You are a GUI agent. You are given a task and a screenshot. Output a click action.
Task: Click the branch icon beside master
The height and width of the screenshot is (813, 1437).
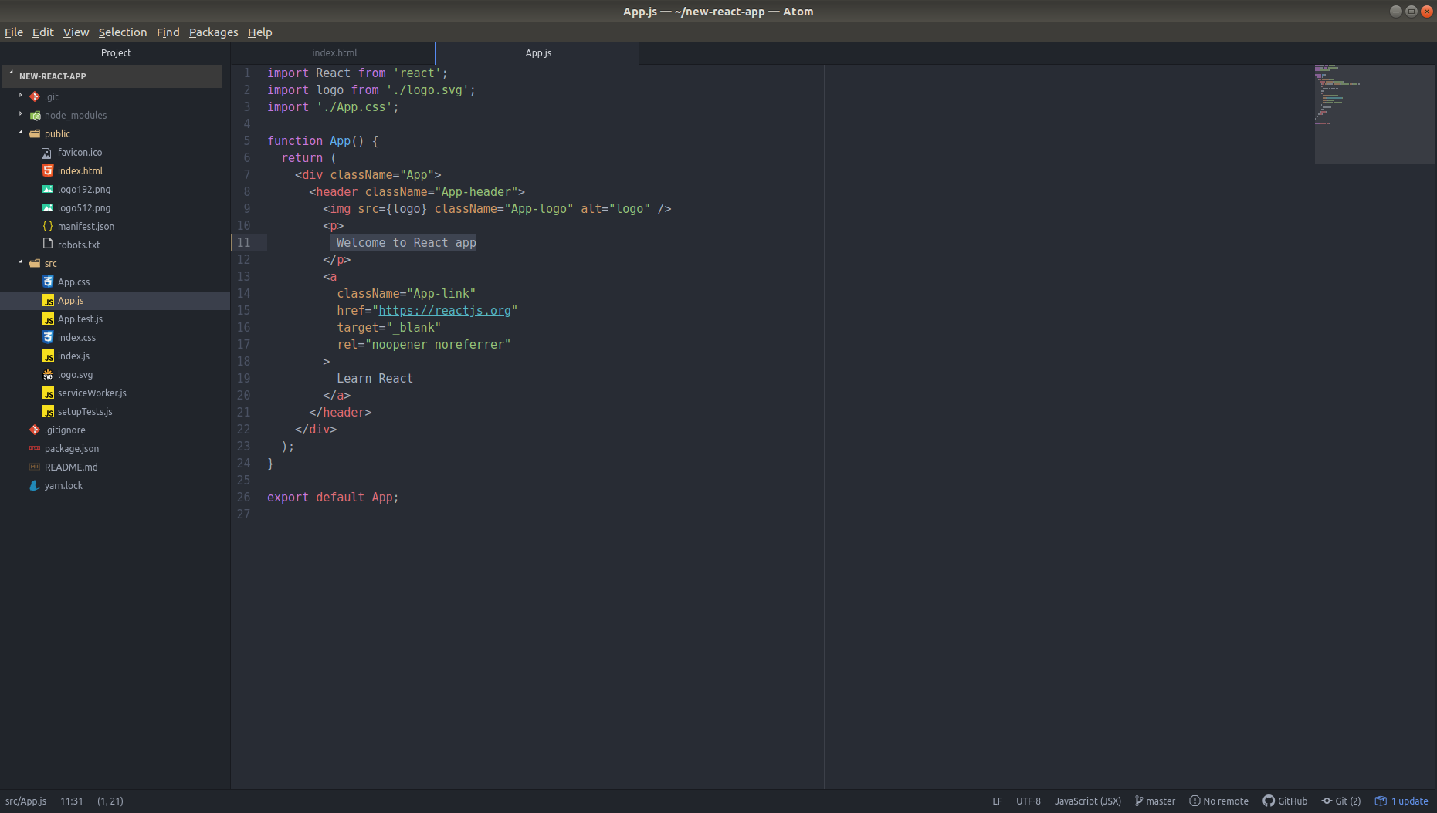point(1138,801)
